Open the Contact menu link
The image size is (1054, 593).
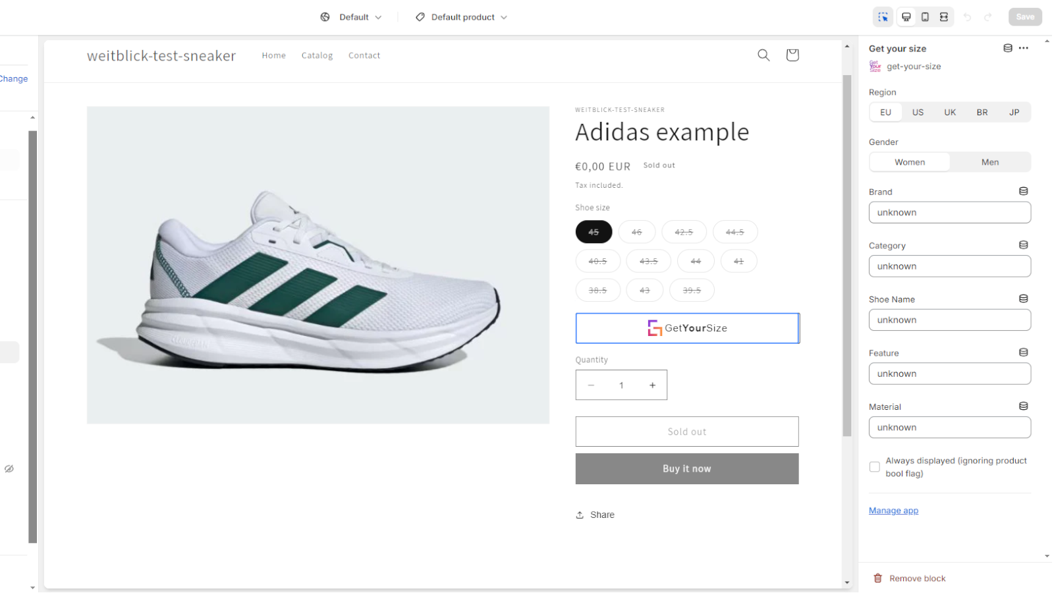[364, 56]
